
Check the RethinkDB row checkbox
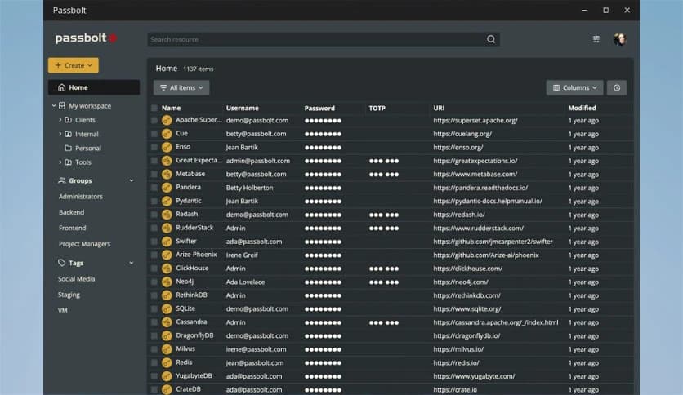tap(154, 295)
